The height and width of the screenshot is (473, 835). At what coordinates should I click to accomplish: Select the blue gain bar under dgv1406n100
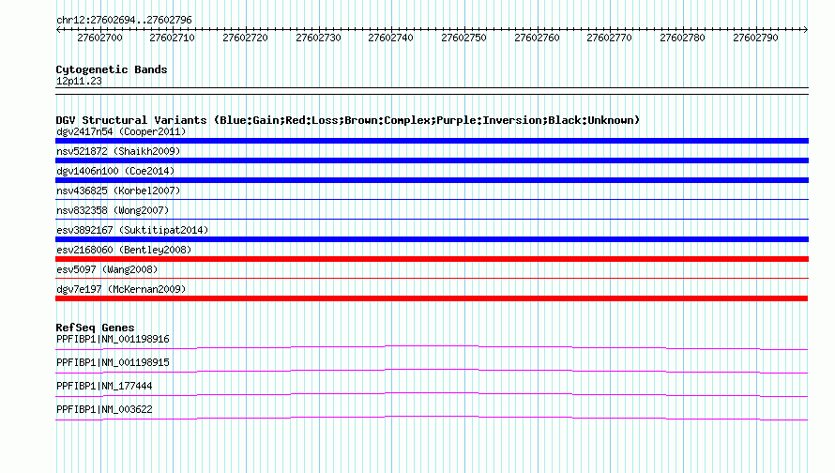tap(432, 180)
